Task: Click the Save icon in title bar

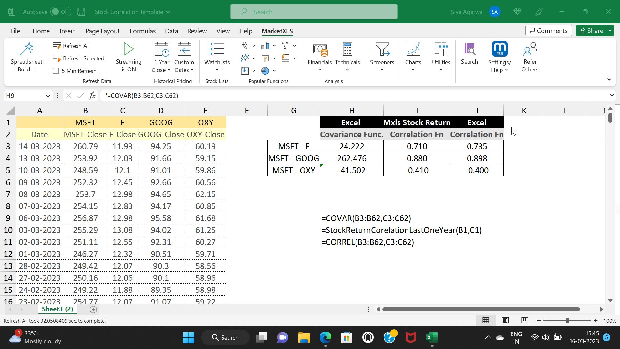Action: pos(81,12)
